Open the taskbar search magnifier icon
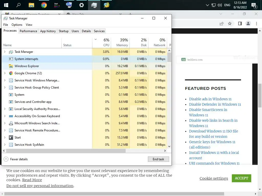The width and height of the screenshot is (262, 196). (18, 5)
